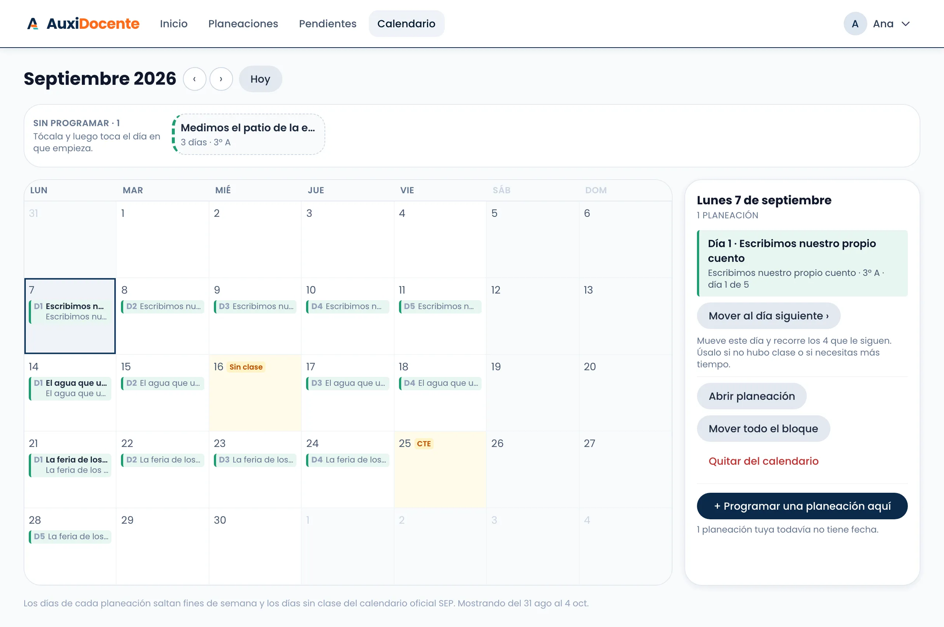Open the Planeaciones tab
Screen dimensions: 944x627
tap(243, 24)
